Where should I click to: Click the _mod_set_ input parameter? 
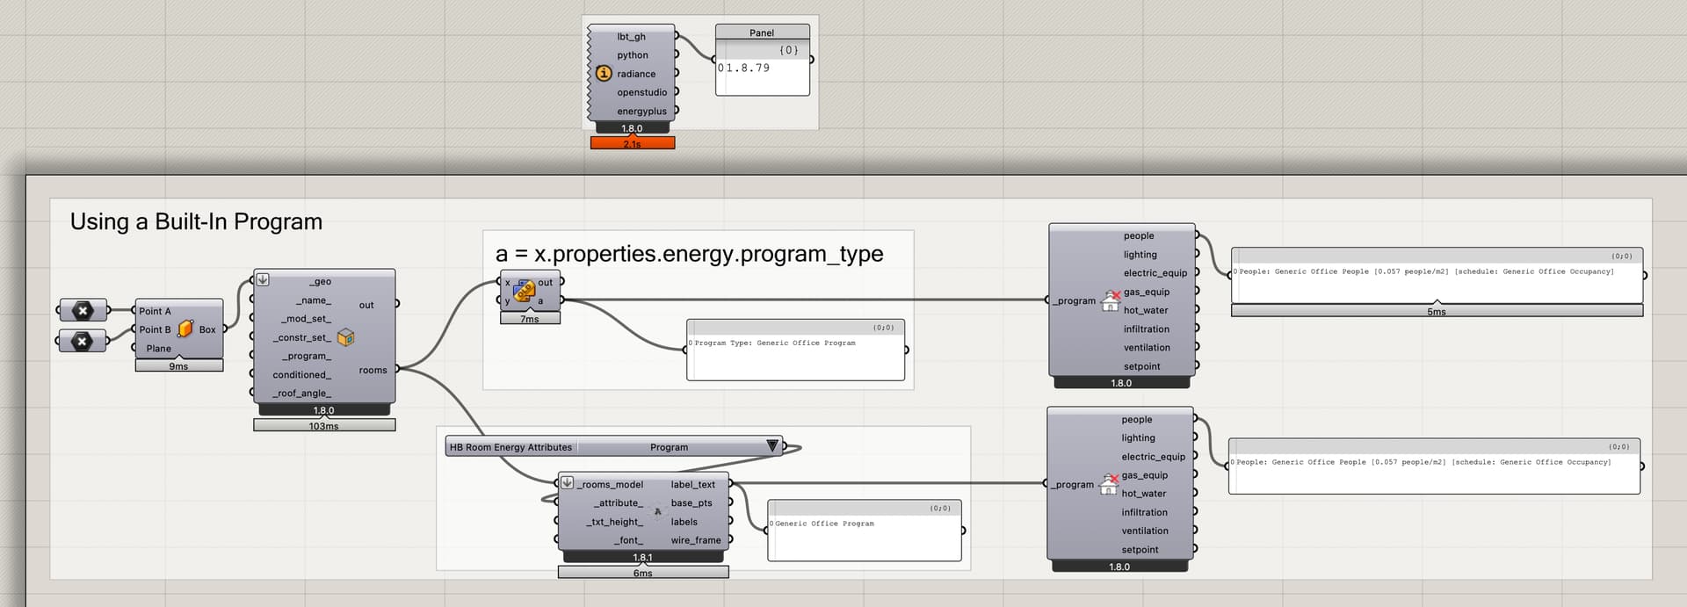[x=306, y=319]
